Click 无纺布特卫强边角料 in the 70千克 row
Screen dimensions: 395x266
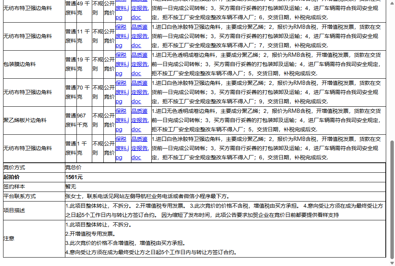tap(28, 92)
